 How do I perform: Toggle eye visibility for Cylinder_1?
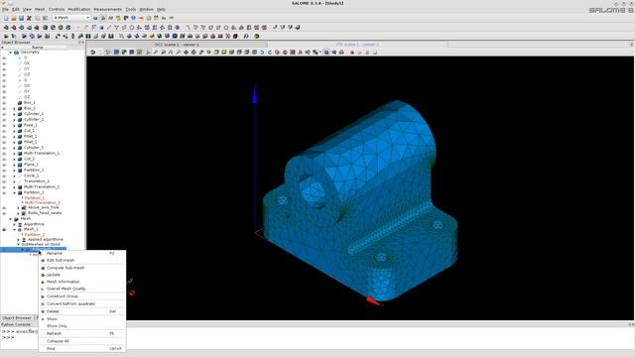4,114
